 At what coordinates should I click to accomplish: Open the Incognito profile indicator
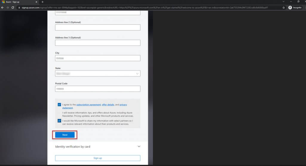click(x=295, y=7)
